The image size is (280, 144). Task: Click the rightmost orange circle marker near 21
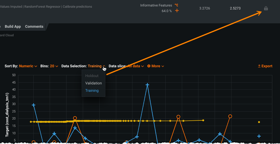click(230, 116)
